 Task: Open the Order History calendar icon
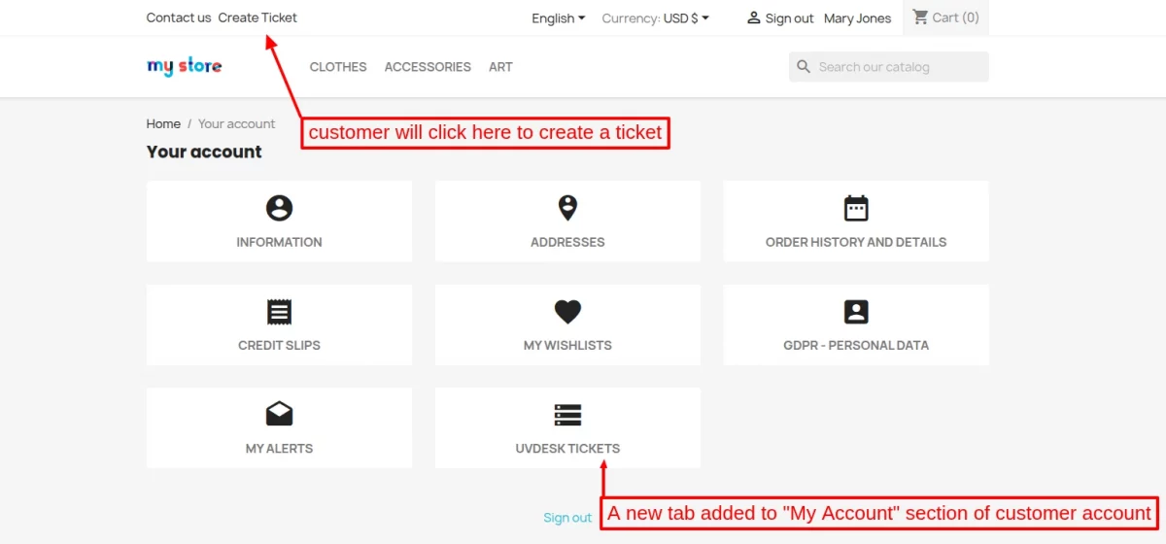tap(856, 208)
